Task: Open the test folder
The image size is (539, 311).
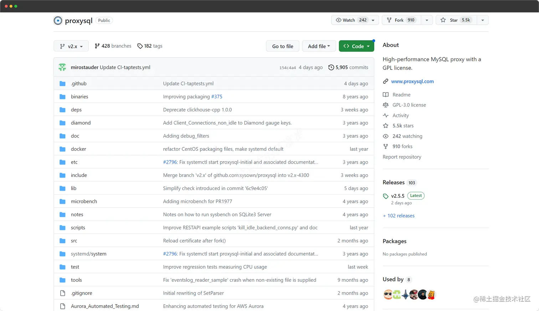Action: (75, 267)
